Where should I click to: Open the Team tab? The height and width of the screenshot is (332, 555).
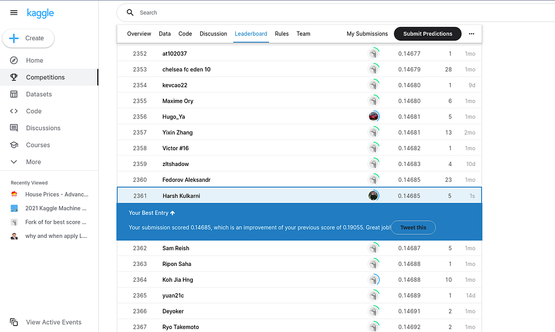[303, 34]
